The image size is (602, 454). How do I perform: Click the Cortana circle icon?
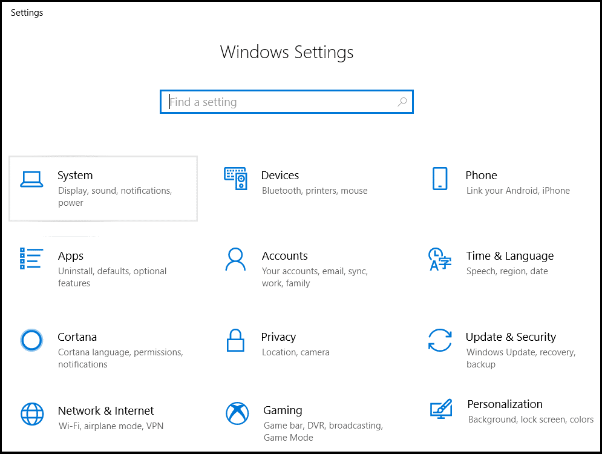[31, 340]
